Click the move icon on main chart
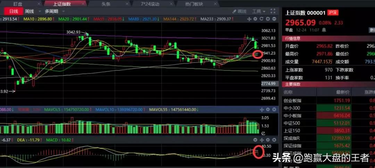The width and height of the screenshot is (375, 168). click(249, 19)
